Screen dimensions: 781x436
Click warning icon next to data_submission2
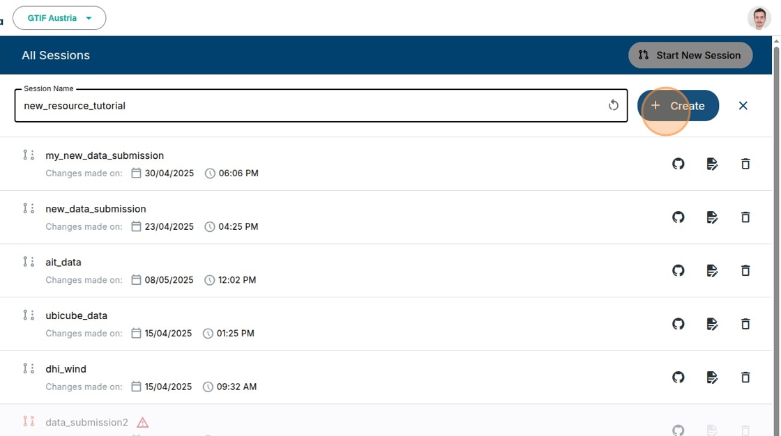pyautogui.click(x=142, y=422)
